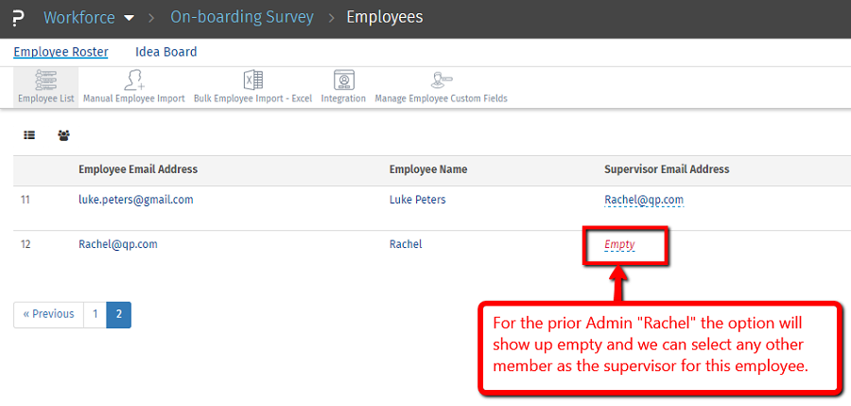
Task: Switch to group view icon
Action: [x=63, y=135]
